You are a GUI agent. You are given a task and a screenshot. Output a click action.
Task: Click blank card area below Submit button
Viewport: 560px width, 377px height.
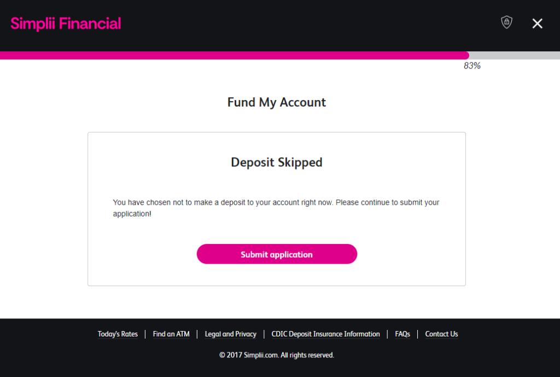(277, 275)
